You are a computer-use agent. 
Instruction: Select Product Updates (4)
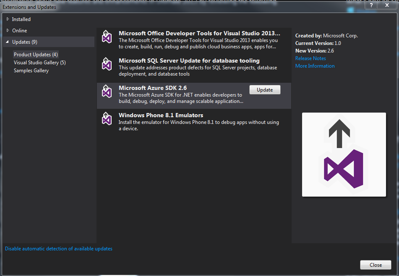tap(36, 54)
